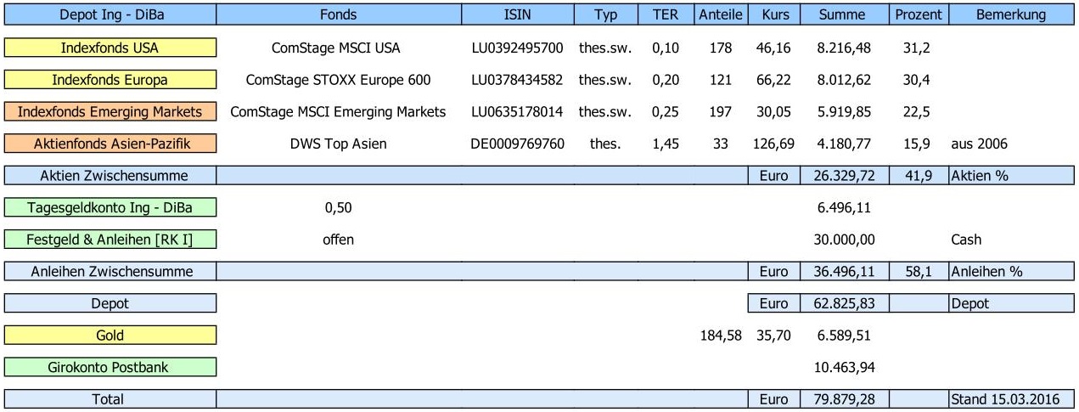
Task: Select the 'Fonds' column header
Action: click(x=339, y=14)
